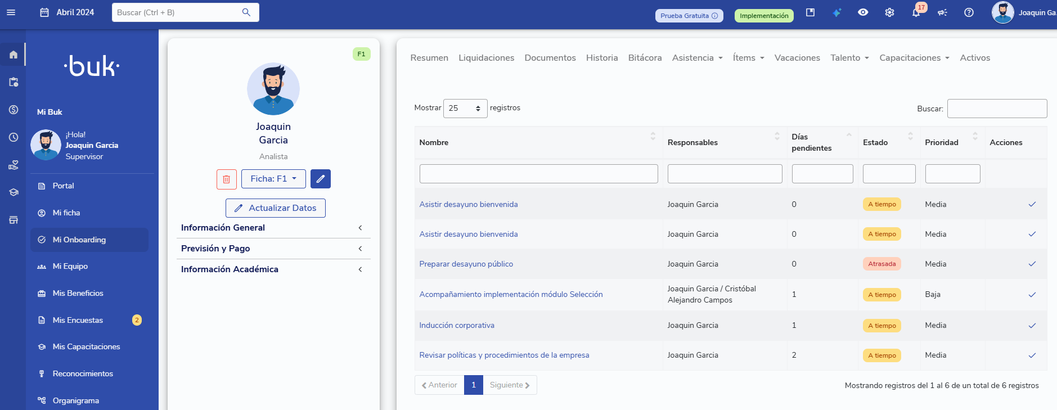Click the blue pencil edit button
This screenshot has height=410, width=1057.
(320, 179)
